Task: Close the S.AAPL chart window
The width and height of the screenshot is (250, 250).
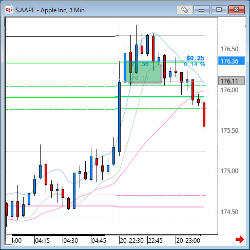Action: [x=237, y=10]
